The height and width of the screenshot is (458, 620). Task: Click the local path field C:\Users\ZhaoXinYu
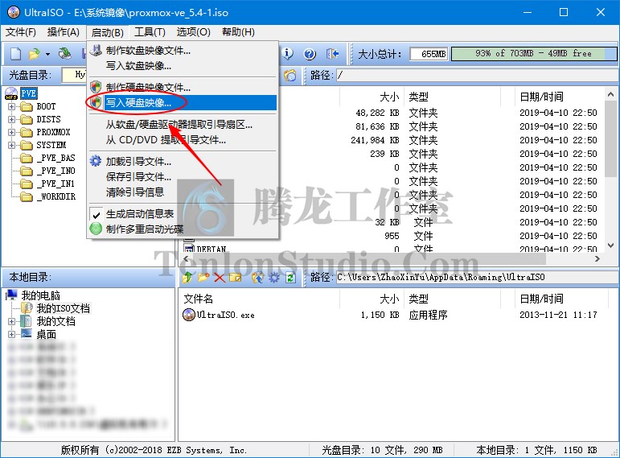click(477, 277)
